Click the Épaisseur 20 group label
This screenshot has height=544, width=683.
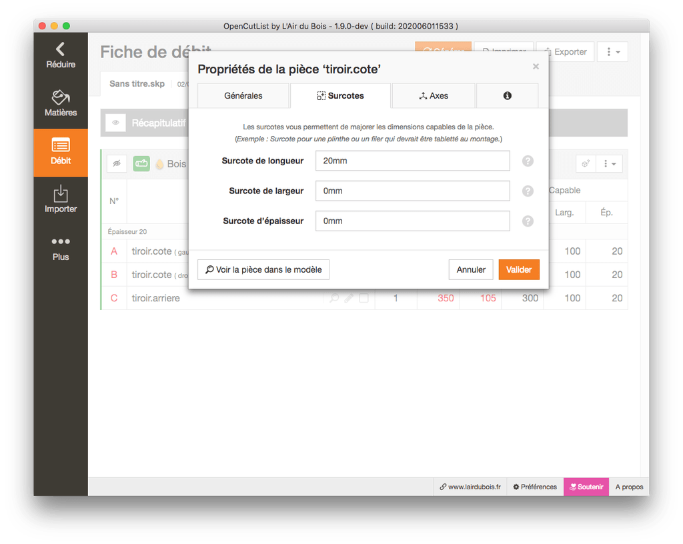tap(127, 231)
